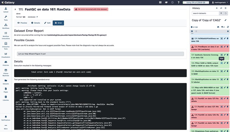Click the scratchbook icon in top bar
This screenshot has width=230, height=132.
pyautogui.click(x=172, y=2)
